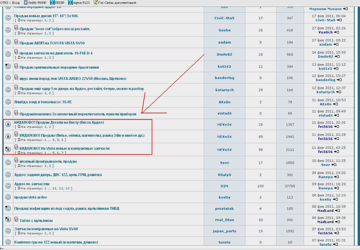The height and width of the screenshot is (250, 360).
Task: Open topic Ардео по запчастям
Action: click(x=32, y=184)
